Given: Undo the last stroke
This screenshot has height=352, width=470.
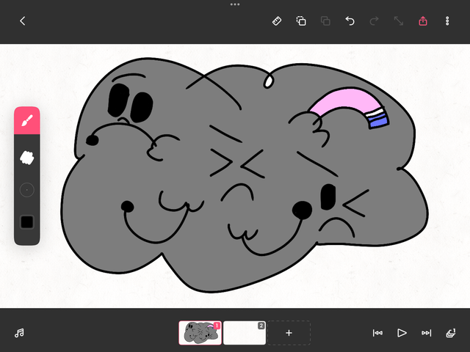Looking at the screenshot, I should [350, 21].
